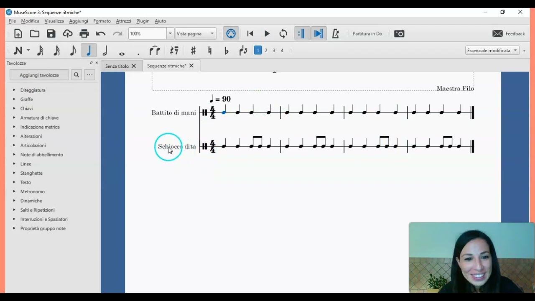Create a new score icon

18,34
